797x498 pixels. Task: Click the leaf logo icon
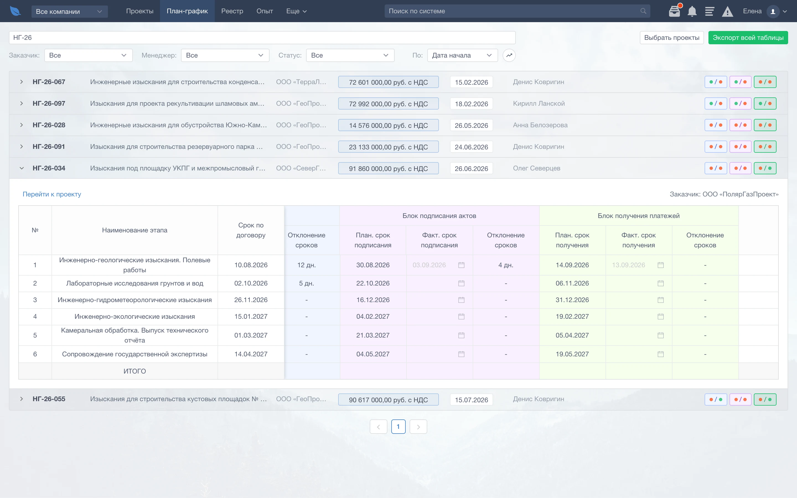coord(15,11)
